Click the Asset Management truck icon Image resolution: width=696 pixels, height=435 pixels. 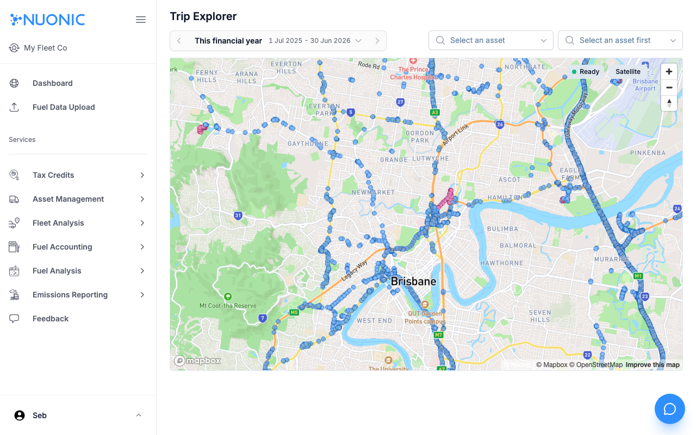tap(14, 199)
